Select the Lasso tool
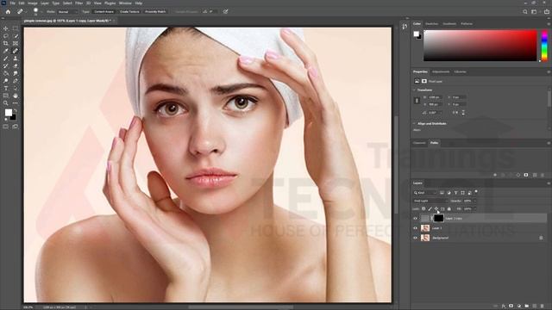Screen dimensions: 552x310 tap(6, 36)
